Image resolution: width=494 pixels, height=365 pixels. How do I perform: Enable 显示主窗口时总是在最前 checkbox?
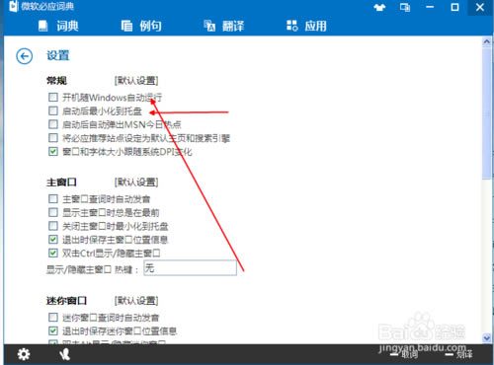[53, 212]
